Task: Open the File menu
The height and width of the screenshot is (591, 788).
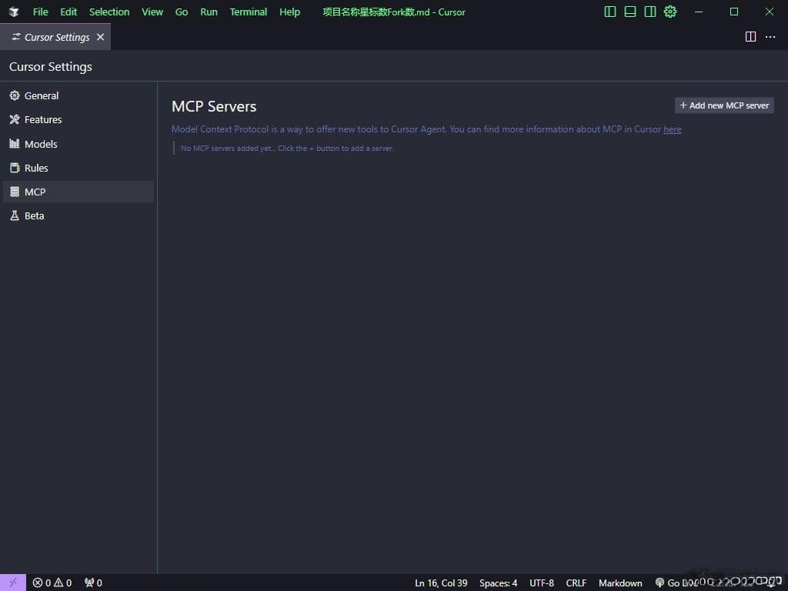Action: (x=40, y=12)
